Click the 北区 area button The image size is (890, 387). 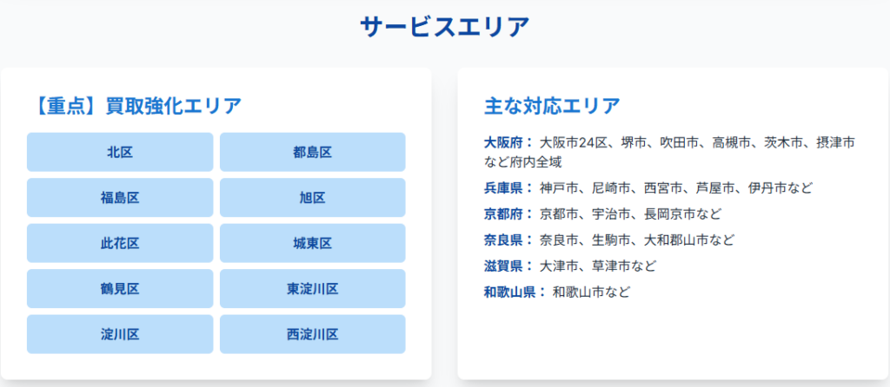click(x=120, y=152)
